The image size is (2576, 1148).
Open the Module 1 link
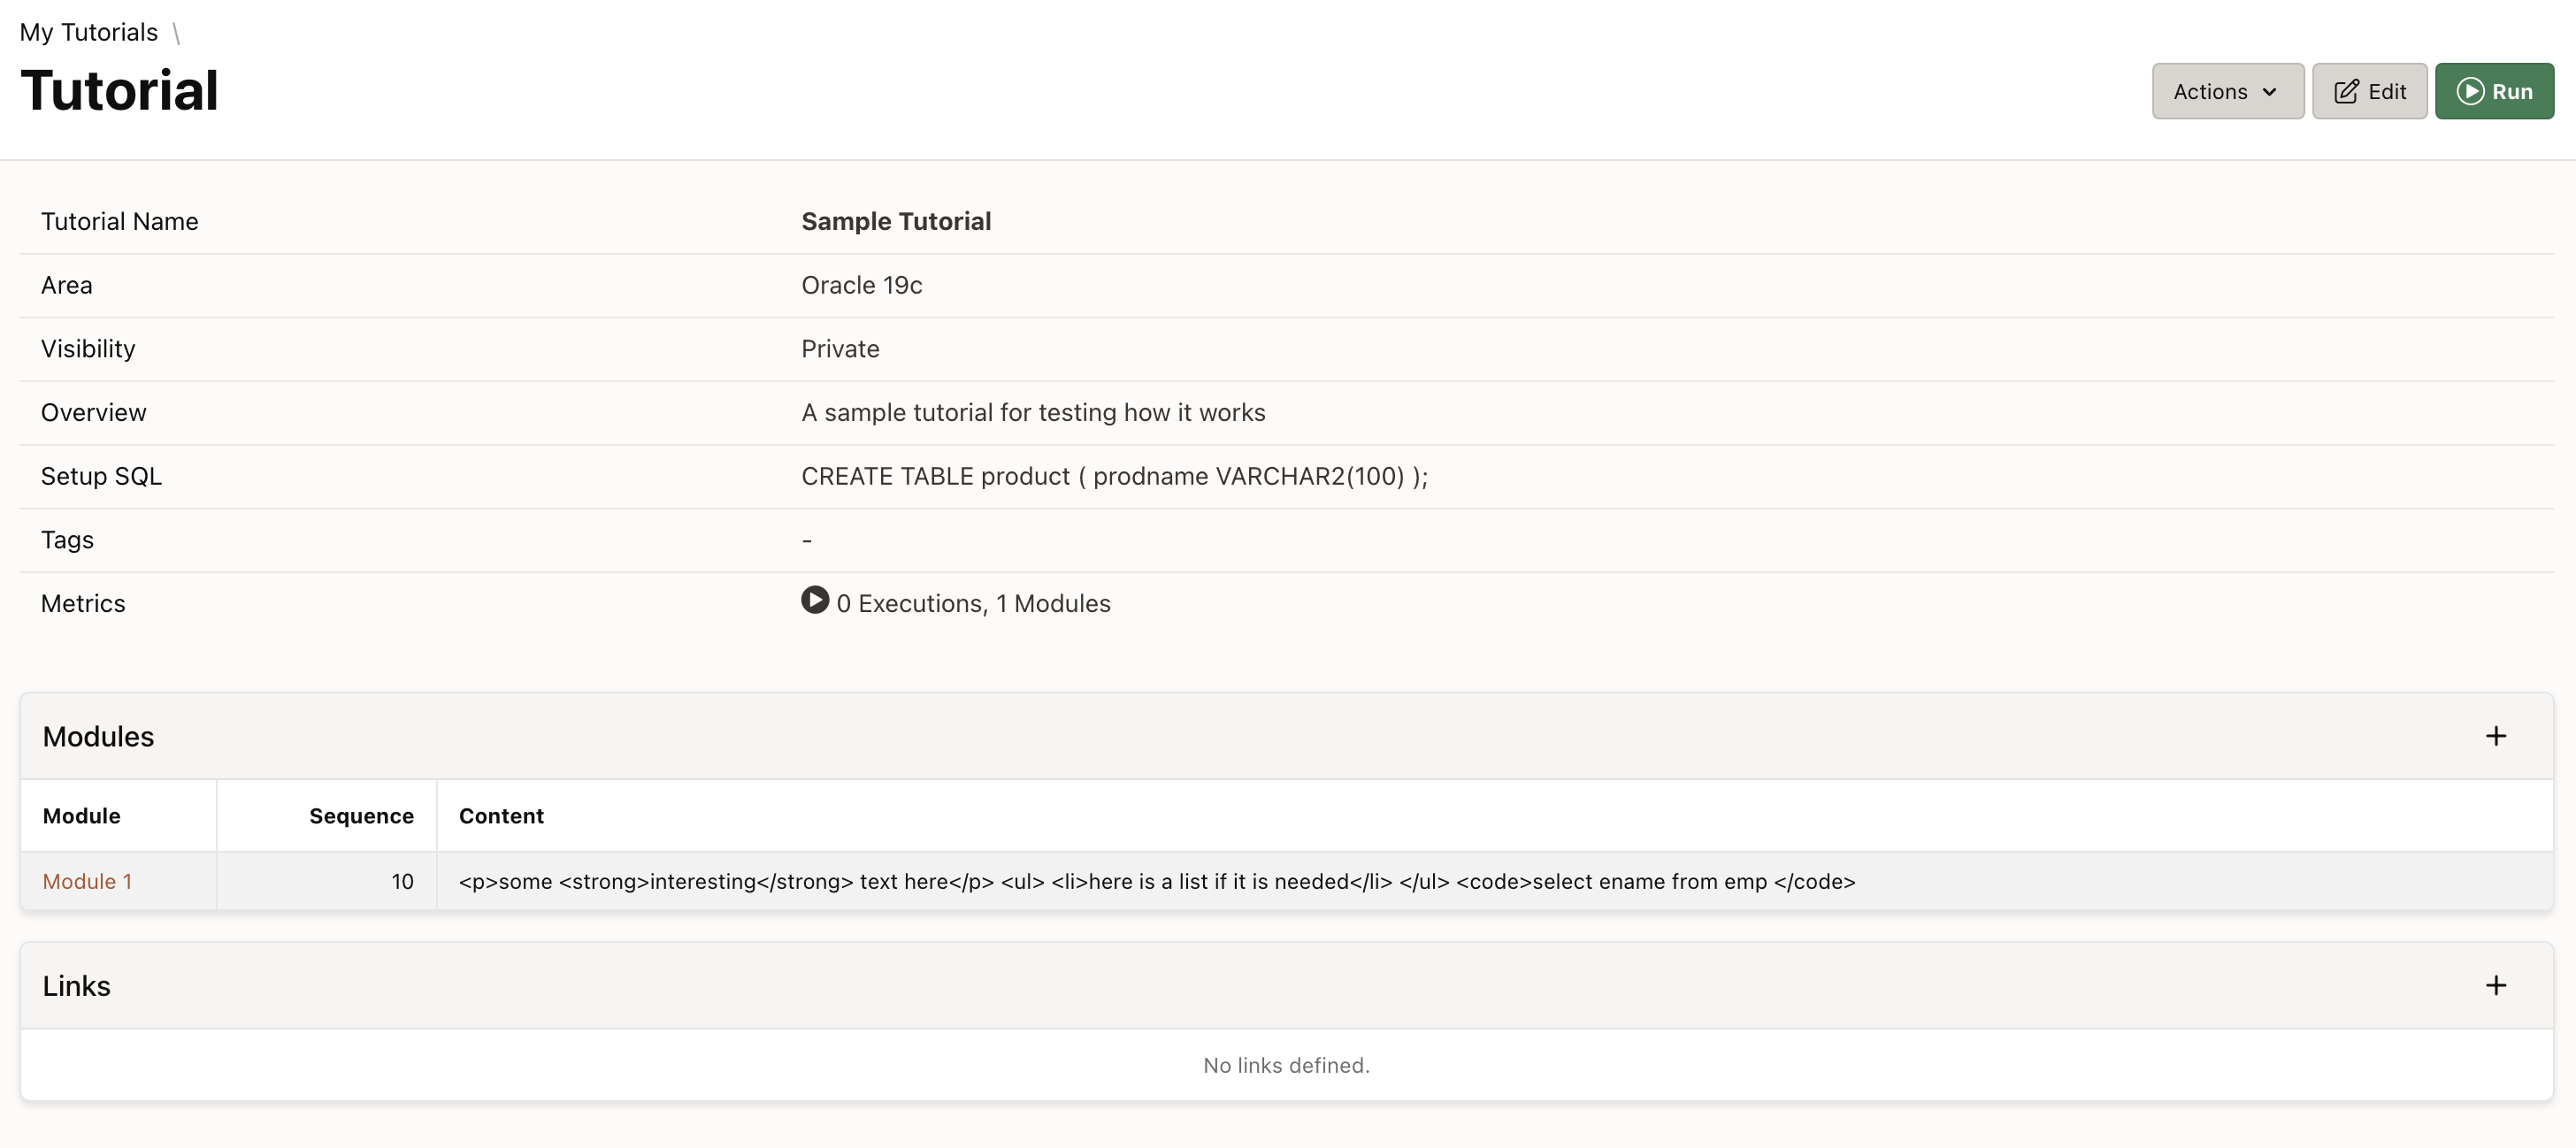(87, 881)
